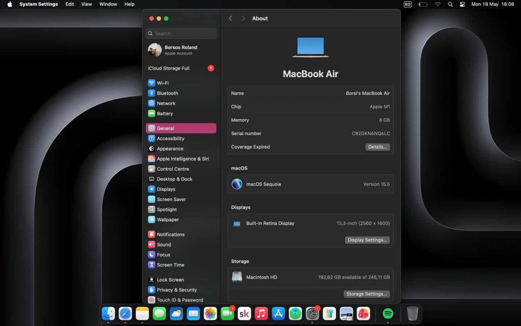Open the Apple menu
The height and width of the screenshot is (326, 521).
tap(9, 4)
